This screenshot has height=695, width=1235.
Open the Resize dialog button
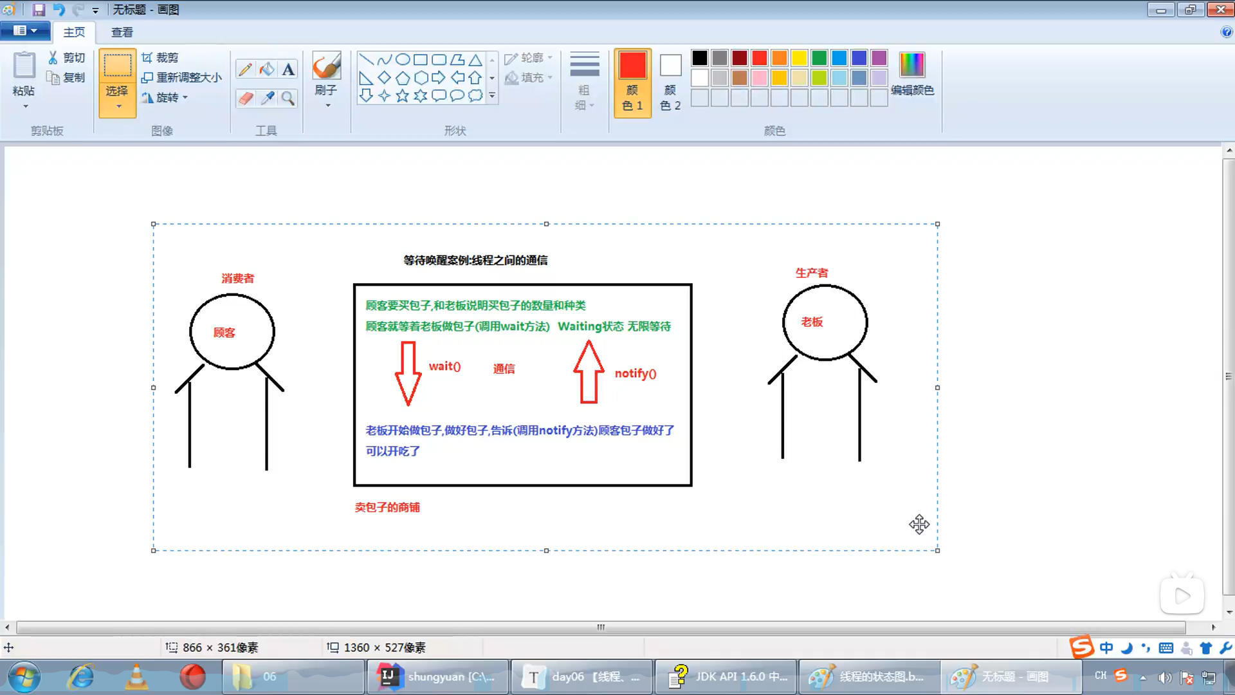182,77
